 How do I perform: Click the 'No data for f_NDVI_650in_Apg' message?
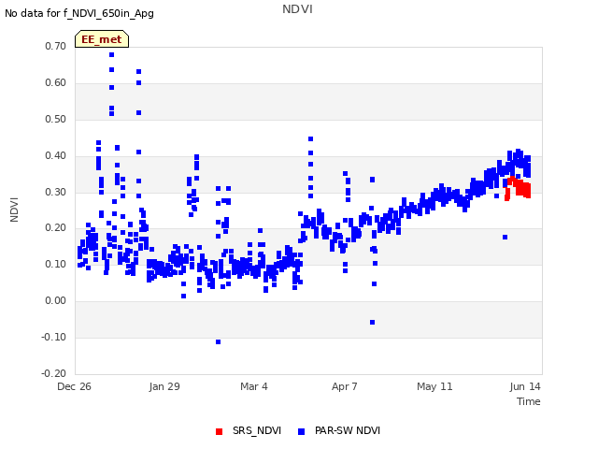coord(79,14)
